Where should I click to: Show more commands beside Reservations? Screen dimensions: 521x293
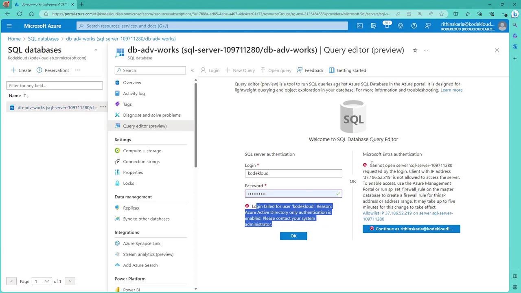click(x=77, y=70)
